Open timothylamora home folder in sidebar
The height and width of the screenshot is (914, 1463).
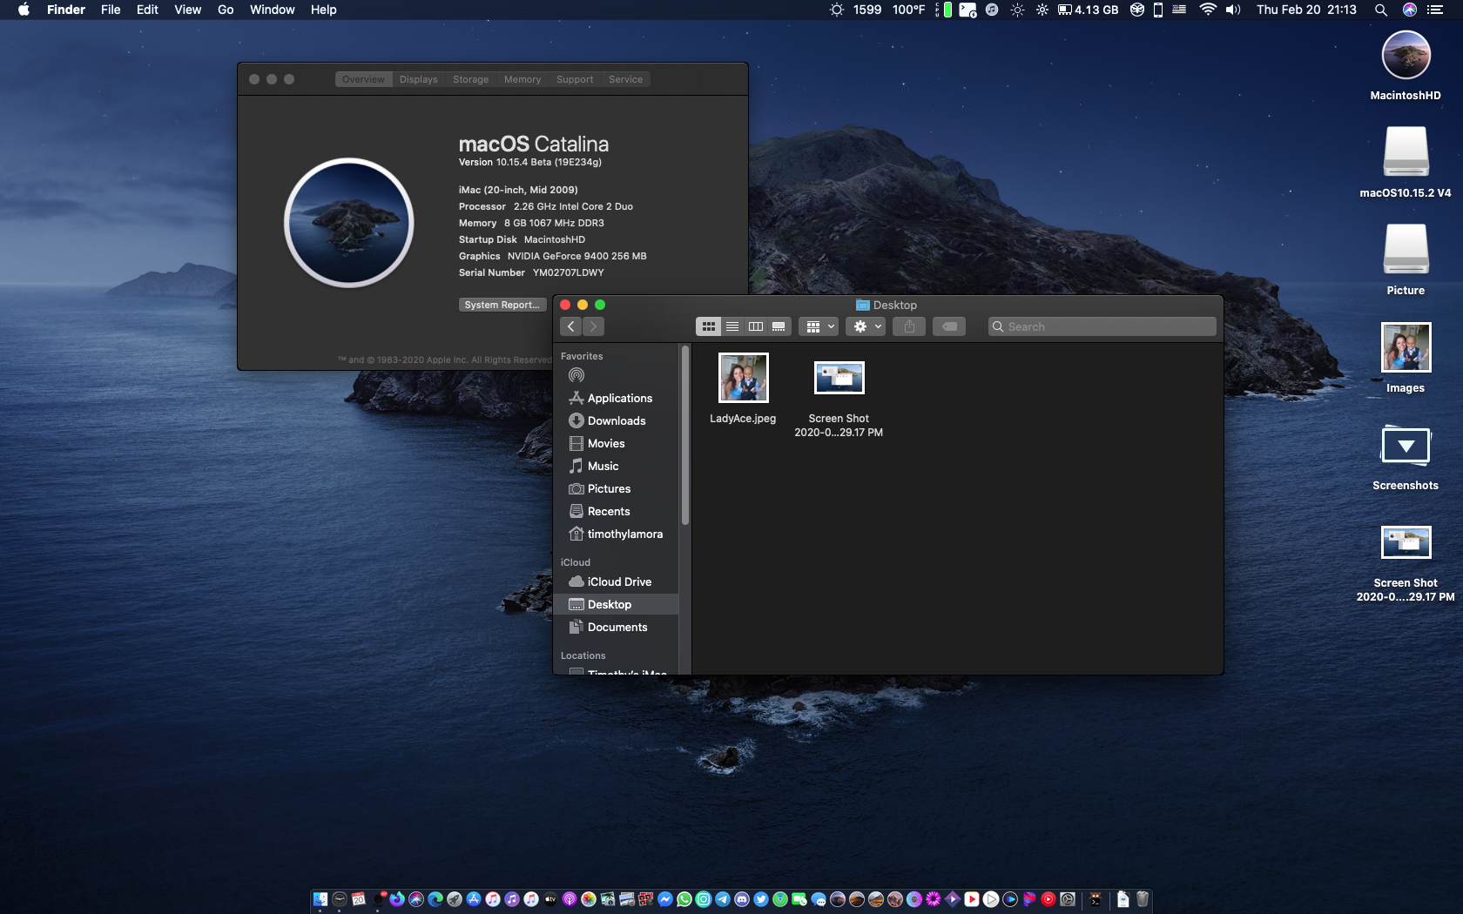pyautogui.click(x=616, y=534)
